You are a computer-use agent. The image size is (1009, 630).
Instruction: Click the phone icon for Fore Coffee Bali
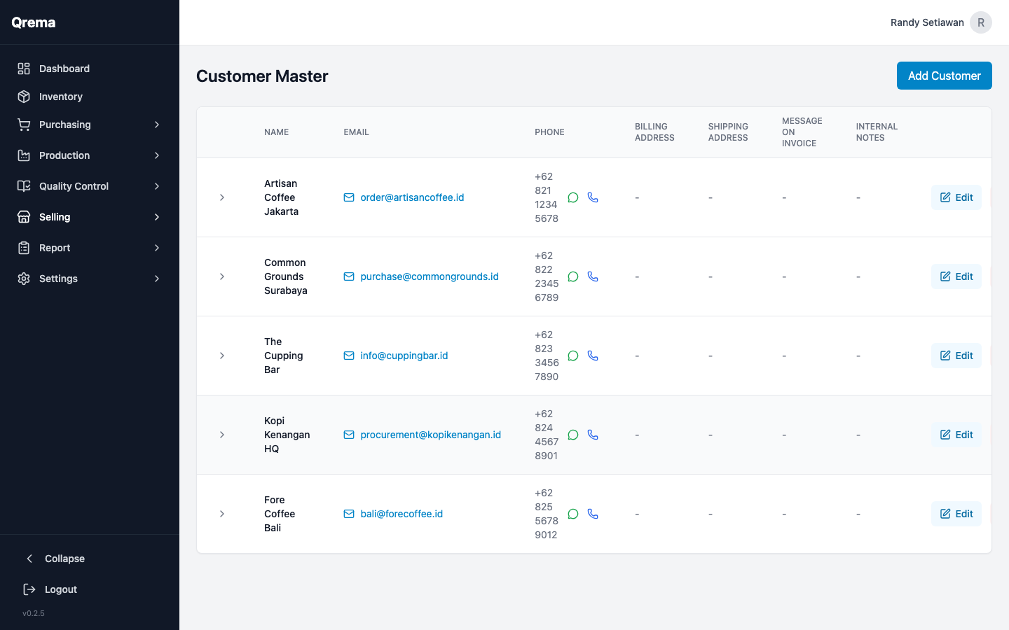593,514
